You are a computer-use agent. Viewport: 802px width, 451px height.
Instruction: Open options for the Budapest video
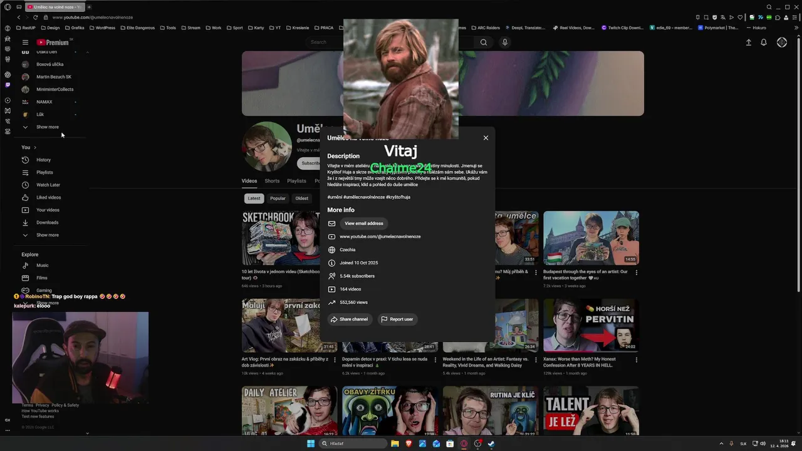637,272
